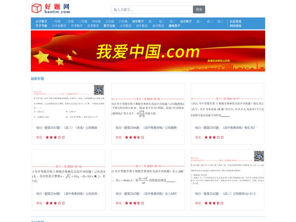The width and height of the screenshot is (296, 222).
Task: Click the 最新好题 section heading
Action: pyautogui.click(x=37, y=79)
